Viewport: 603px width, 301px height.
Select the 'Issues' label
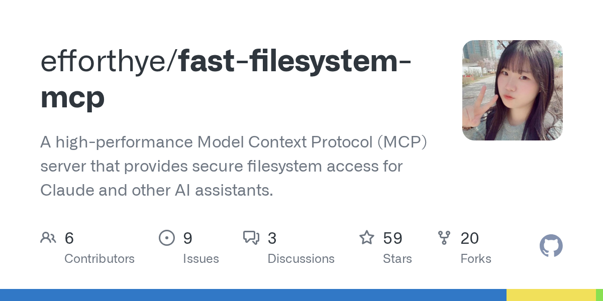201,259
